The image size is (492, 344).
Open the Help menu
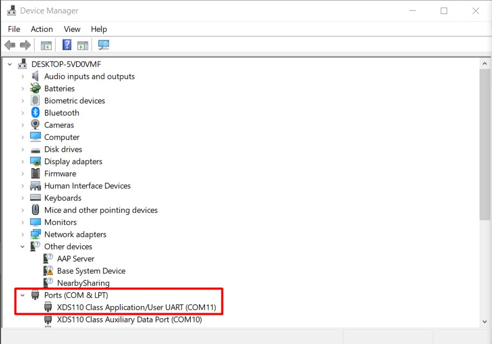pos(99,29)
